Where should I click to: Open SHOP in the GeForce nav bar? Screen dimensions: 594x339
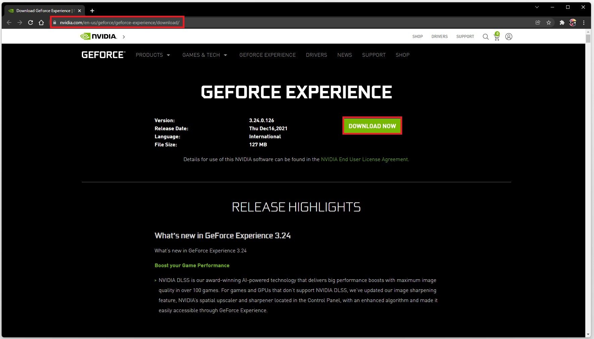(402, 55)
